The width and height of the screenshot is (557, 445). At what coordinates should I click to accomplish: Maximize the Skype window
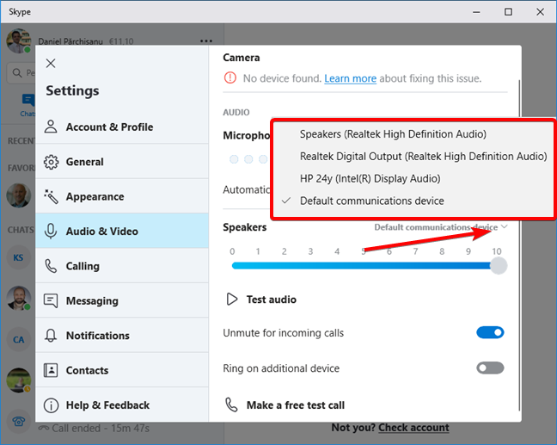pos(508,12)
